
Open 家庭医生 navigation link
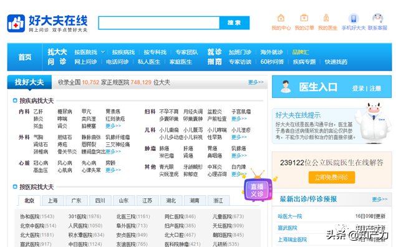point(181,62)
